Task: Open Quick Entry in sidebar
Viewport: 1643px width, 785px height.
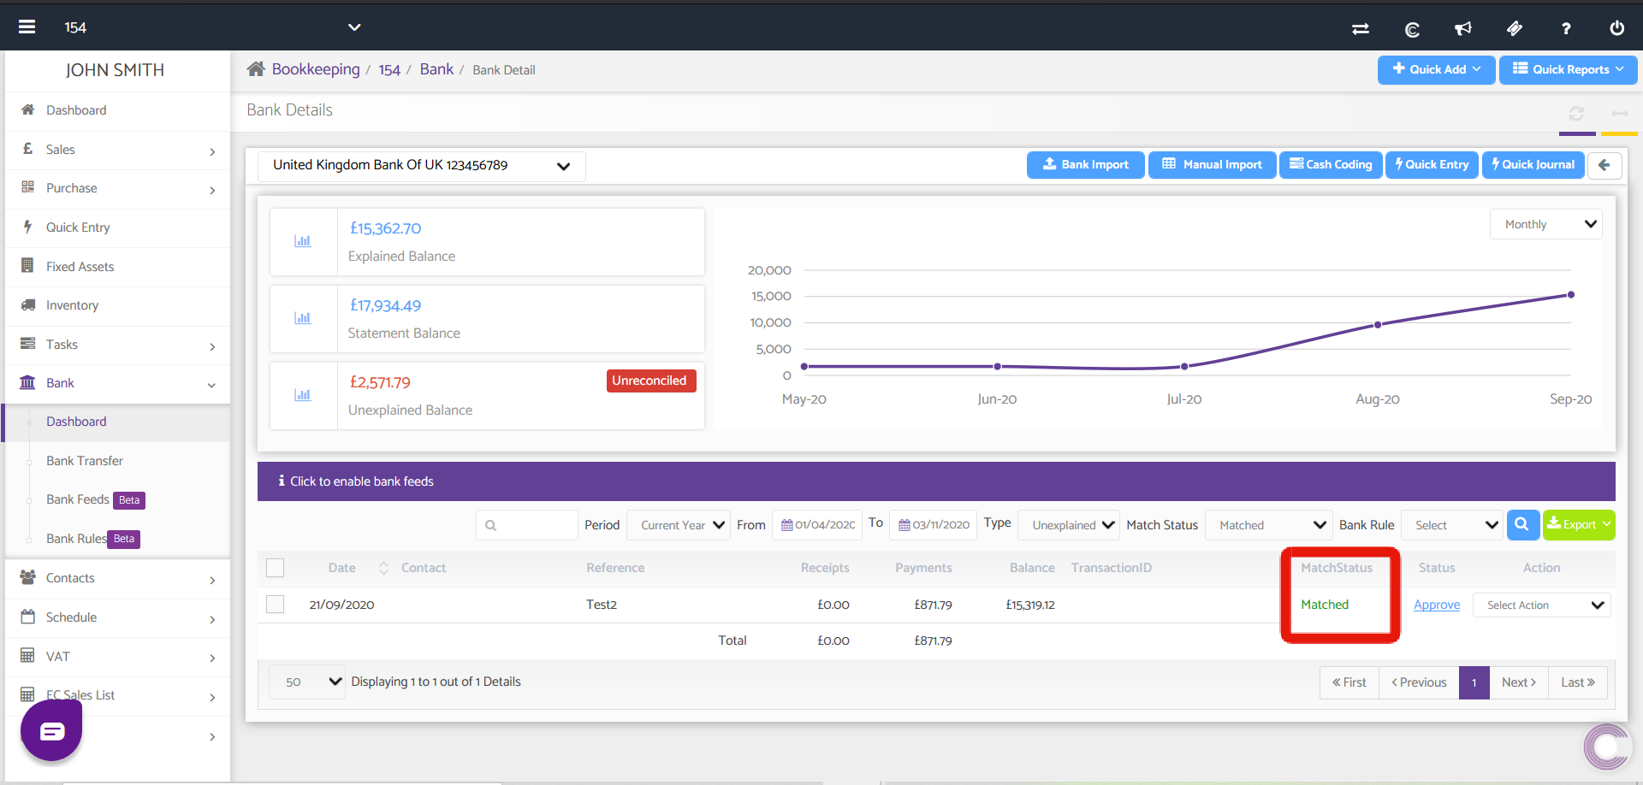Action: [x=117, y=227]
